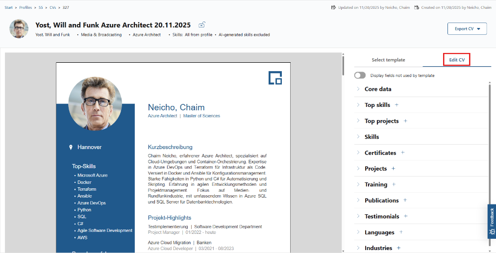This screenshot has height=253, width=496.
Task: Click the name Neicho, Chaim in preview
Action: [176, 107]
